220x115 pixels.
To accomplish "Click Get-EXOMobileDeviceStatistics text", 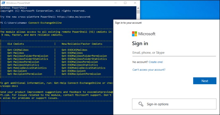I will pos(83,68).
